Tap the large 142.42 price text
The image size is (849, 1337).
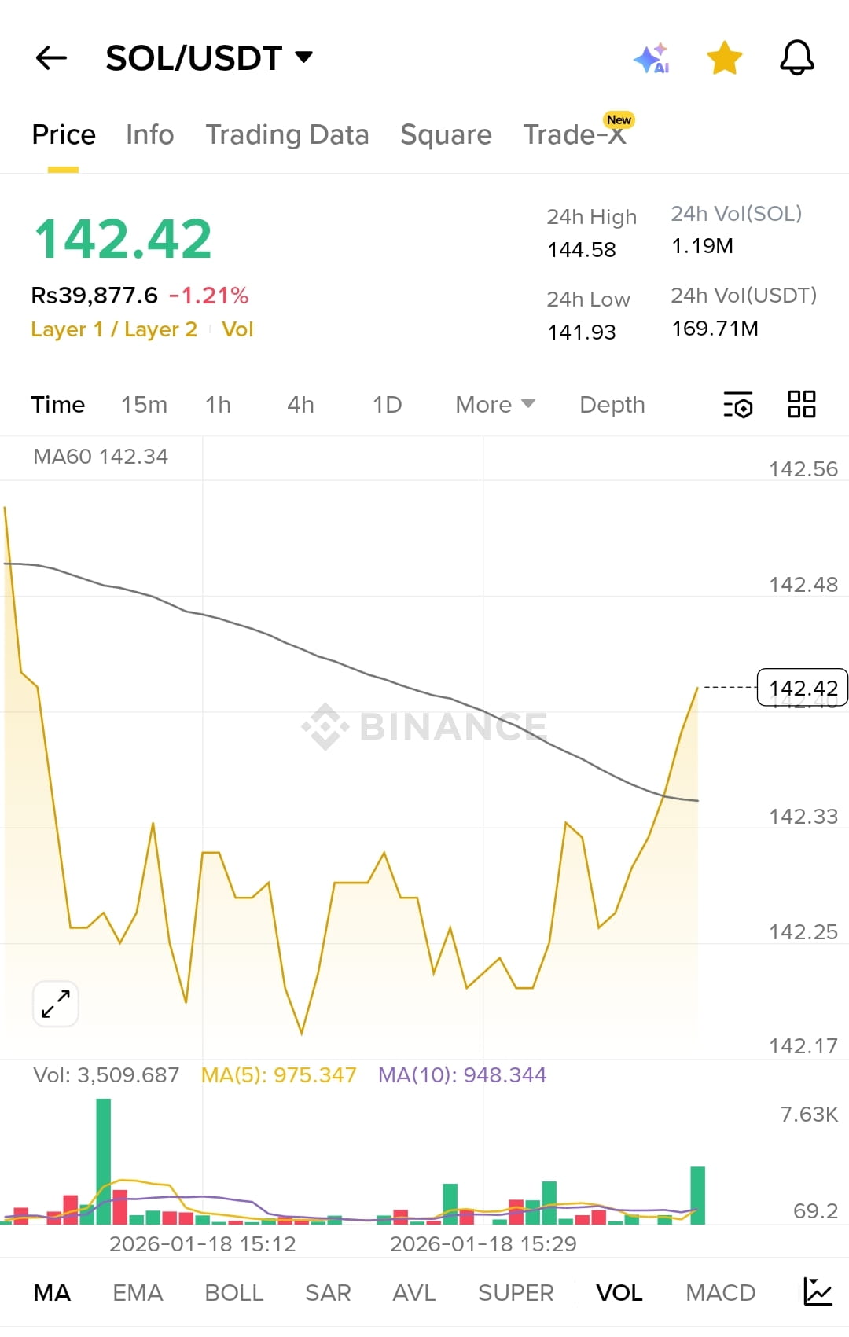click(x=123, y=239)
